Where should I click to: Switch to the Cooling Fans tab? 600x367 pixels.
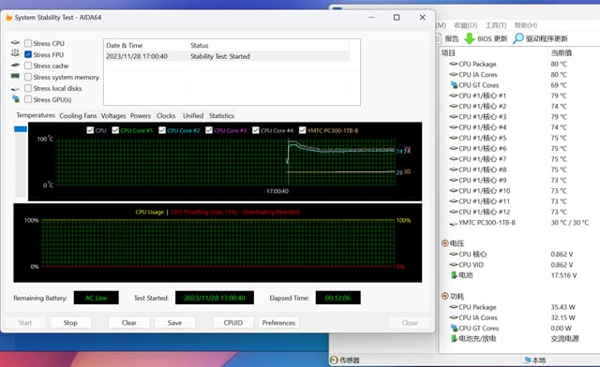(78, 115)
